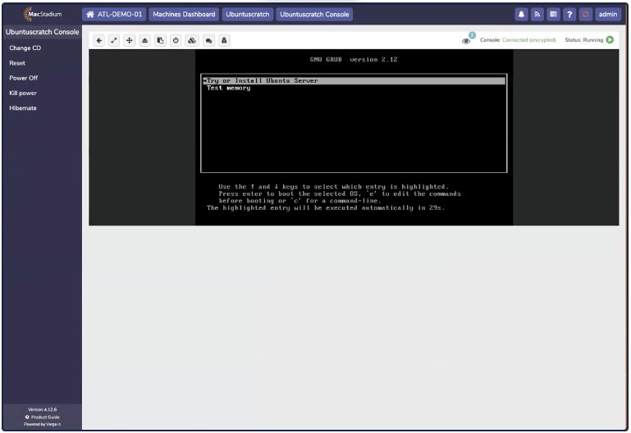Click the eject CD icon
The width and height of the screenshot is (631, 433).
144,39
